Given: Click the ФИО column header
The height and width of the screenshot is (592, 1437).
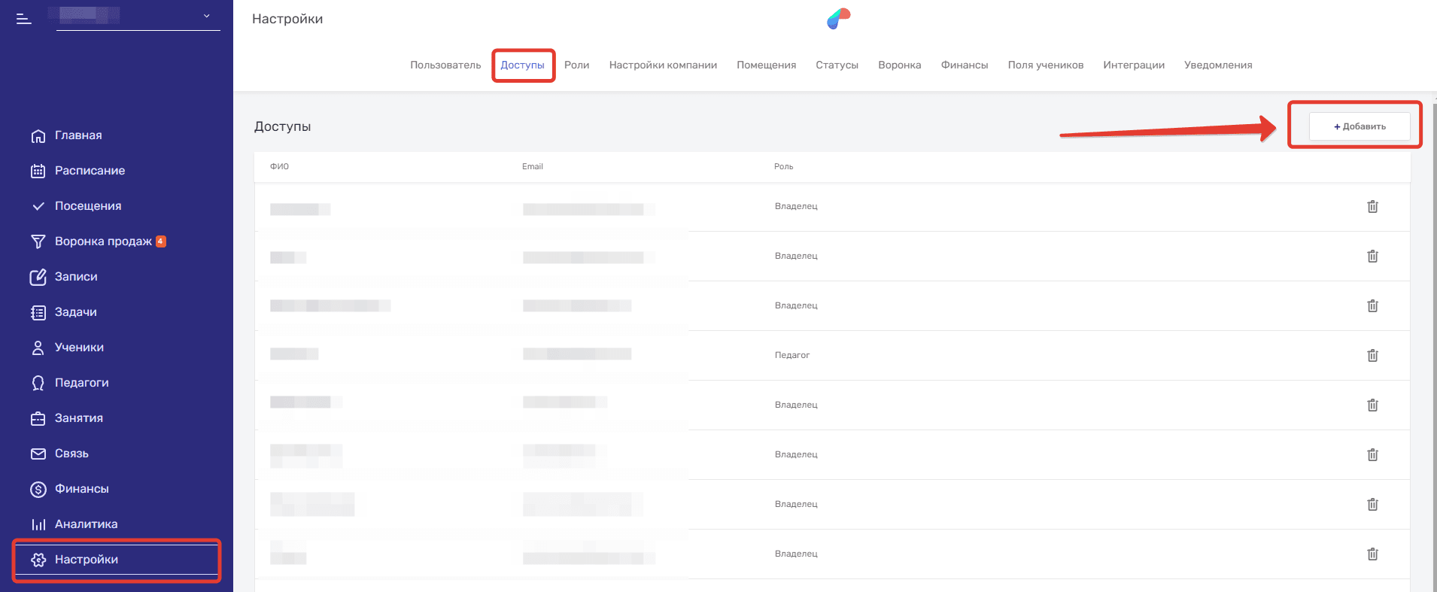Looking at the screenshot, I should click(279, 166).
